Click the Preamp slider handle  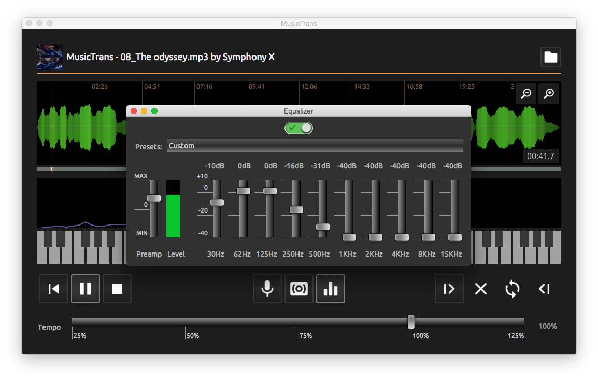[x=154, y=199]
